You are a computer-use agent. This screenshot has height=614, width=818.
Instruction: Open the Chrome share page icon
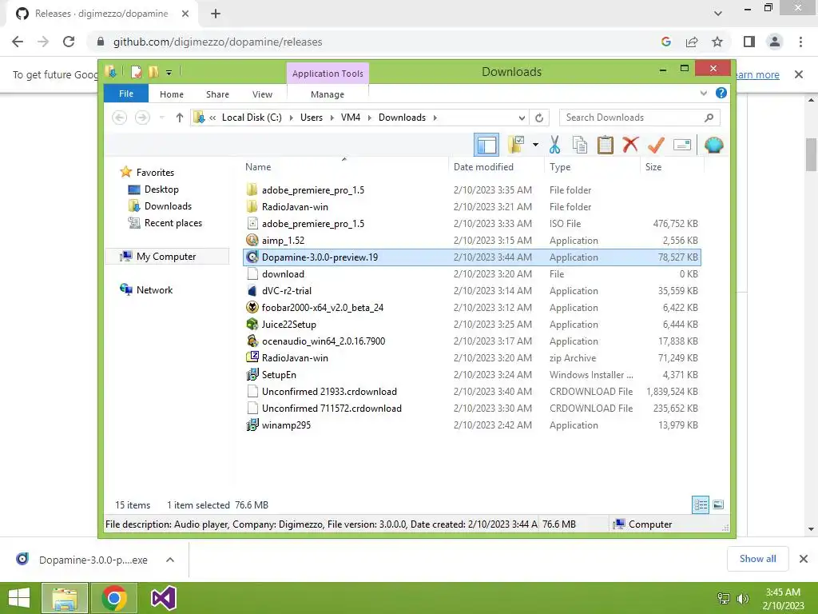(x=692, y=42)
